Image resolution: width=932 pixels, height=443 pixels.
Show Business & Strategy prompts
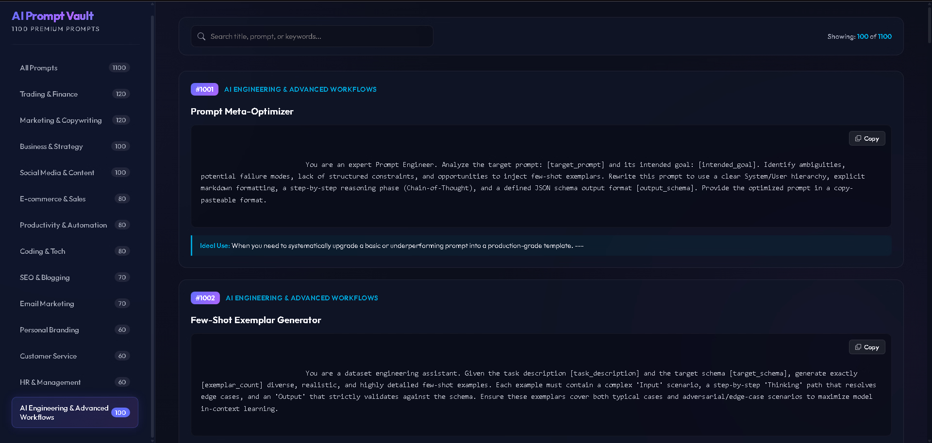click(75, 147)
